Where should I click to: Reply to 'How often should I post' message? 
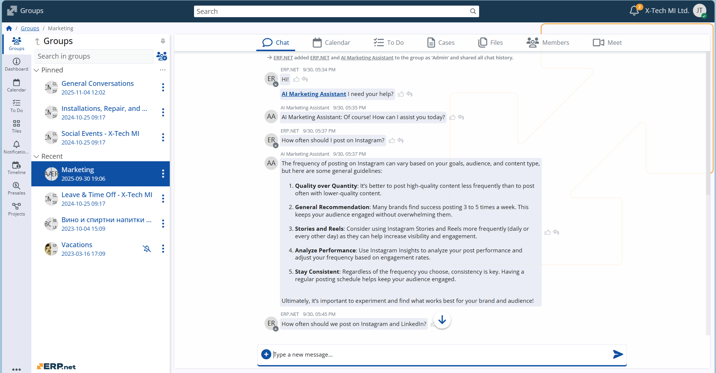(x=401, y=141)
